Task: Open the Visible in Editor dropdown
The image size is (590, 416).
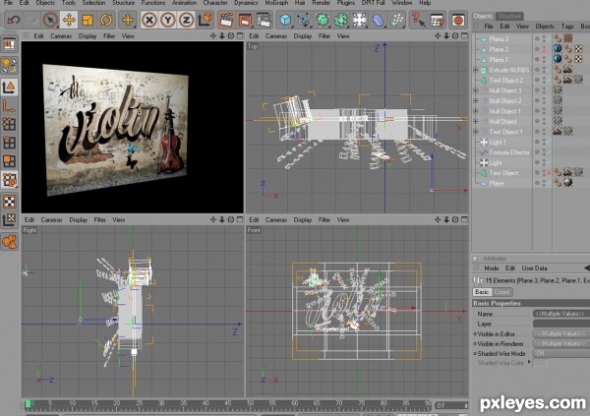Action: [561, 334]
